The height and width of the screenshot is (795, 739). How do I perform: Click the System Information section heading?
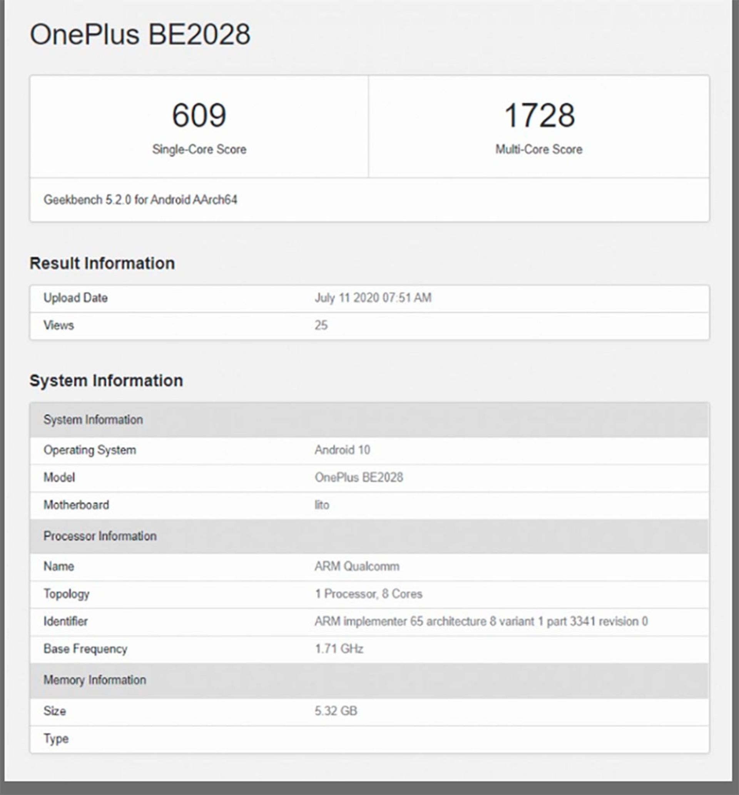coord(106,381)
